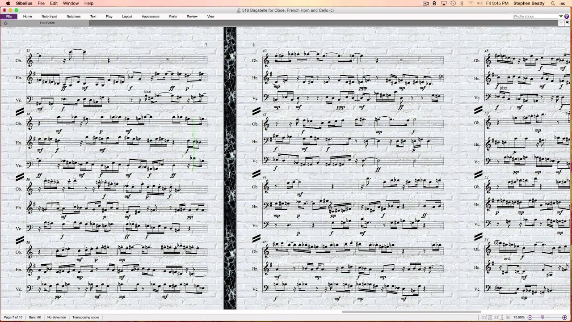The width and height of the screenshot is (572, 322).
Task: Open the File menu in the menu bar
Action: tap(41, 3)
